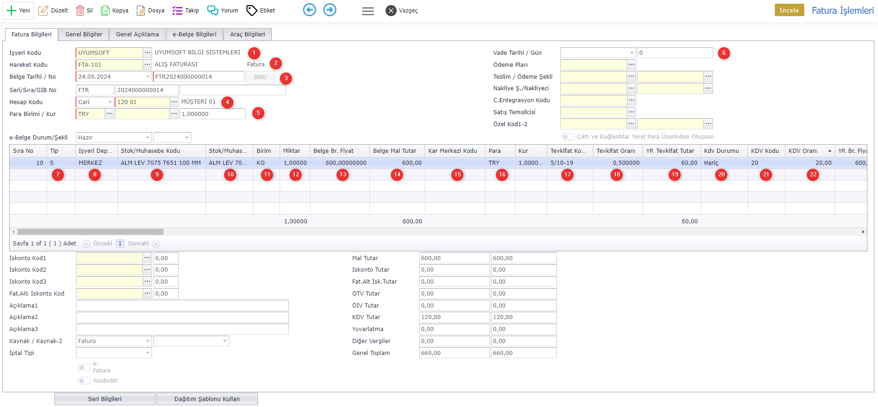
Task: Open the Yorum comments icon
Action: (x=213, y=11)
